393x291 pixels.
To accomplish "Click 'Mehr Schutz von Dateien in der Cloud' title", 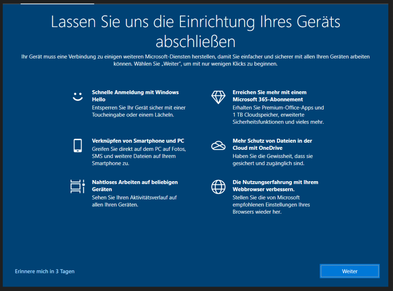I will coord(272,144).
